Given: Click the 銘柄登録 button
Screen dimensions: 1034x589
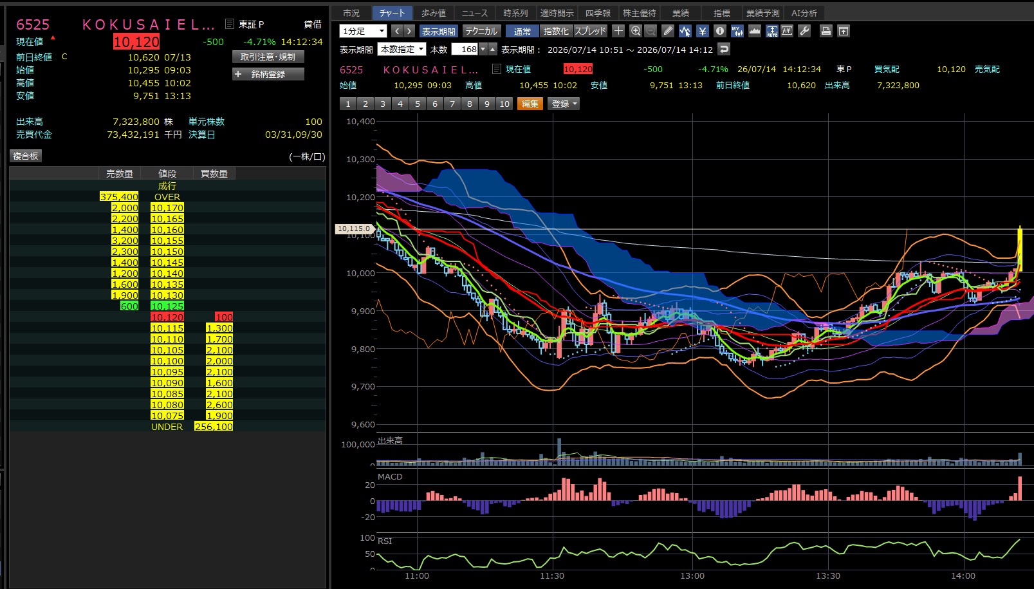Looking at the screenshot, I should 268,74.
